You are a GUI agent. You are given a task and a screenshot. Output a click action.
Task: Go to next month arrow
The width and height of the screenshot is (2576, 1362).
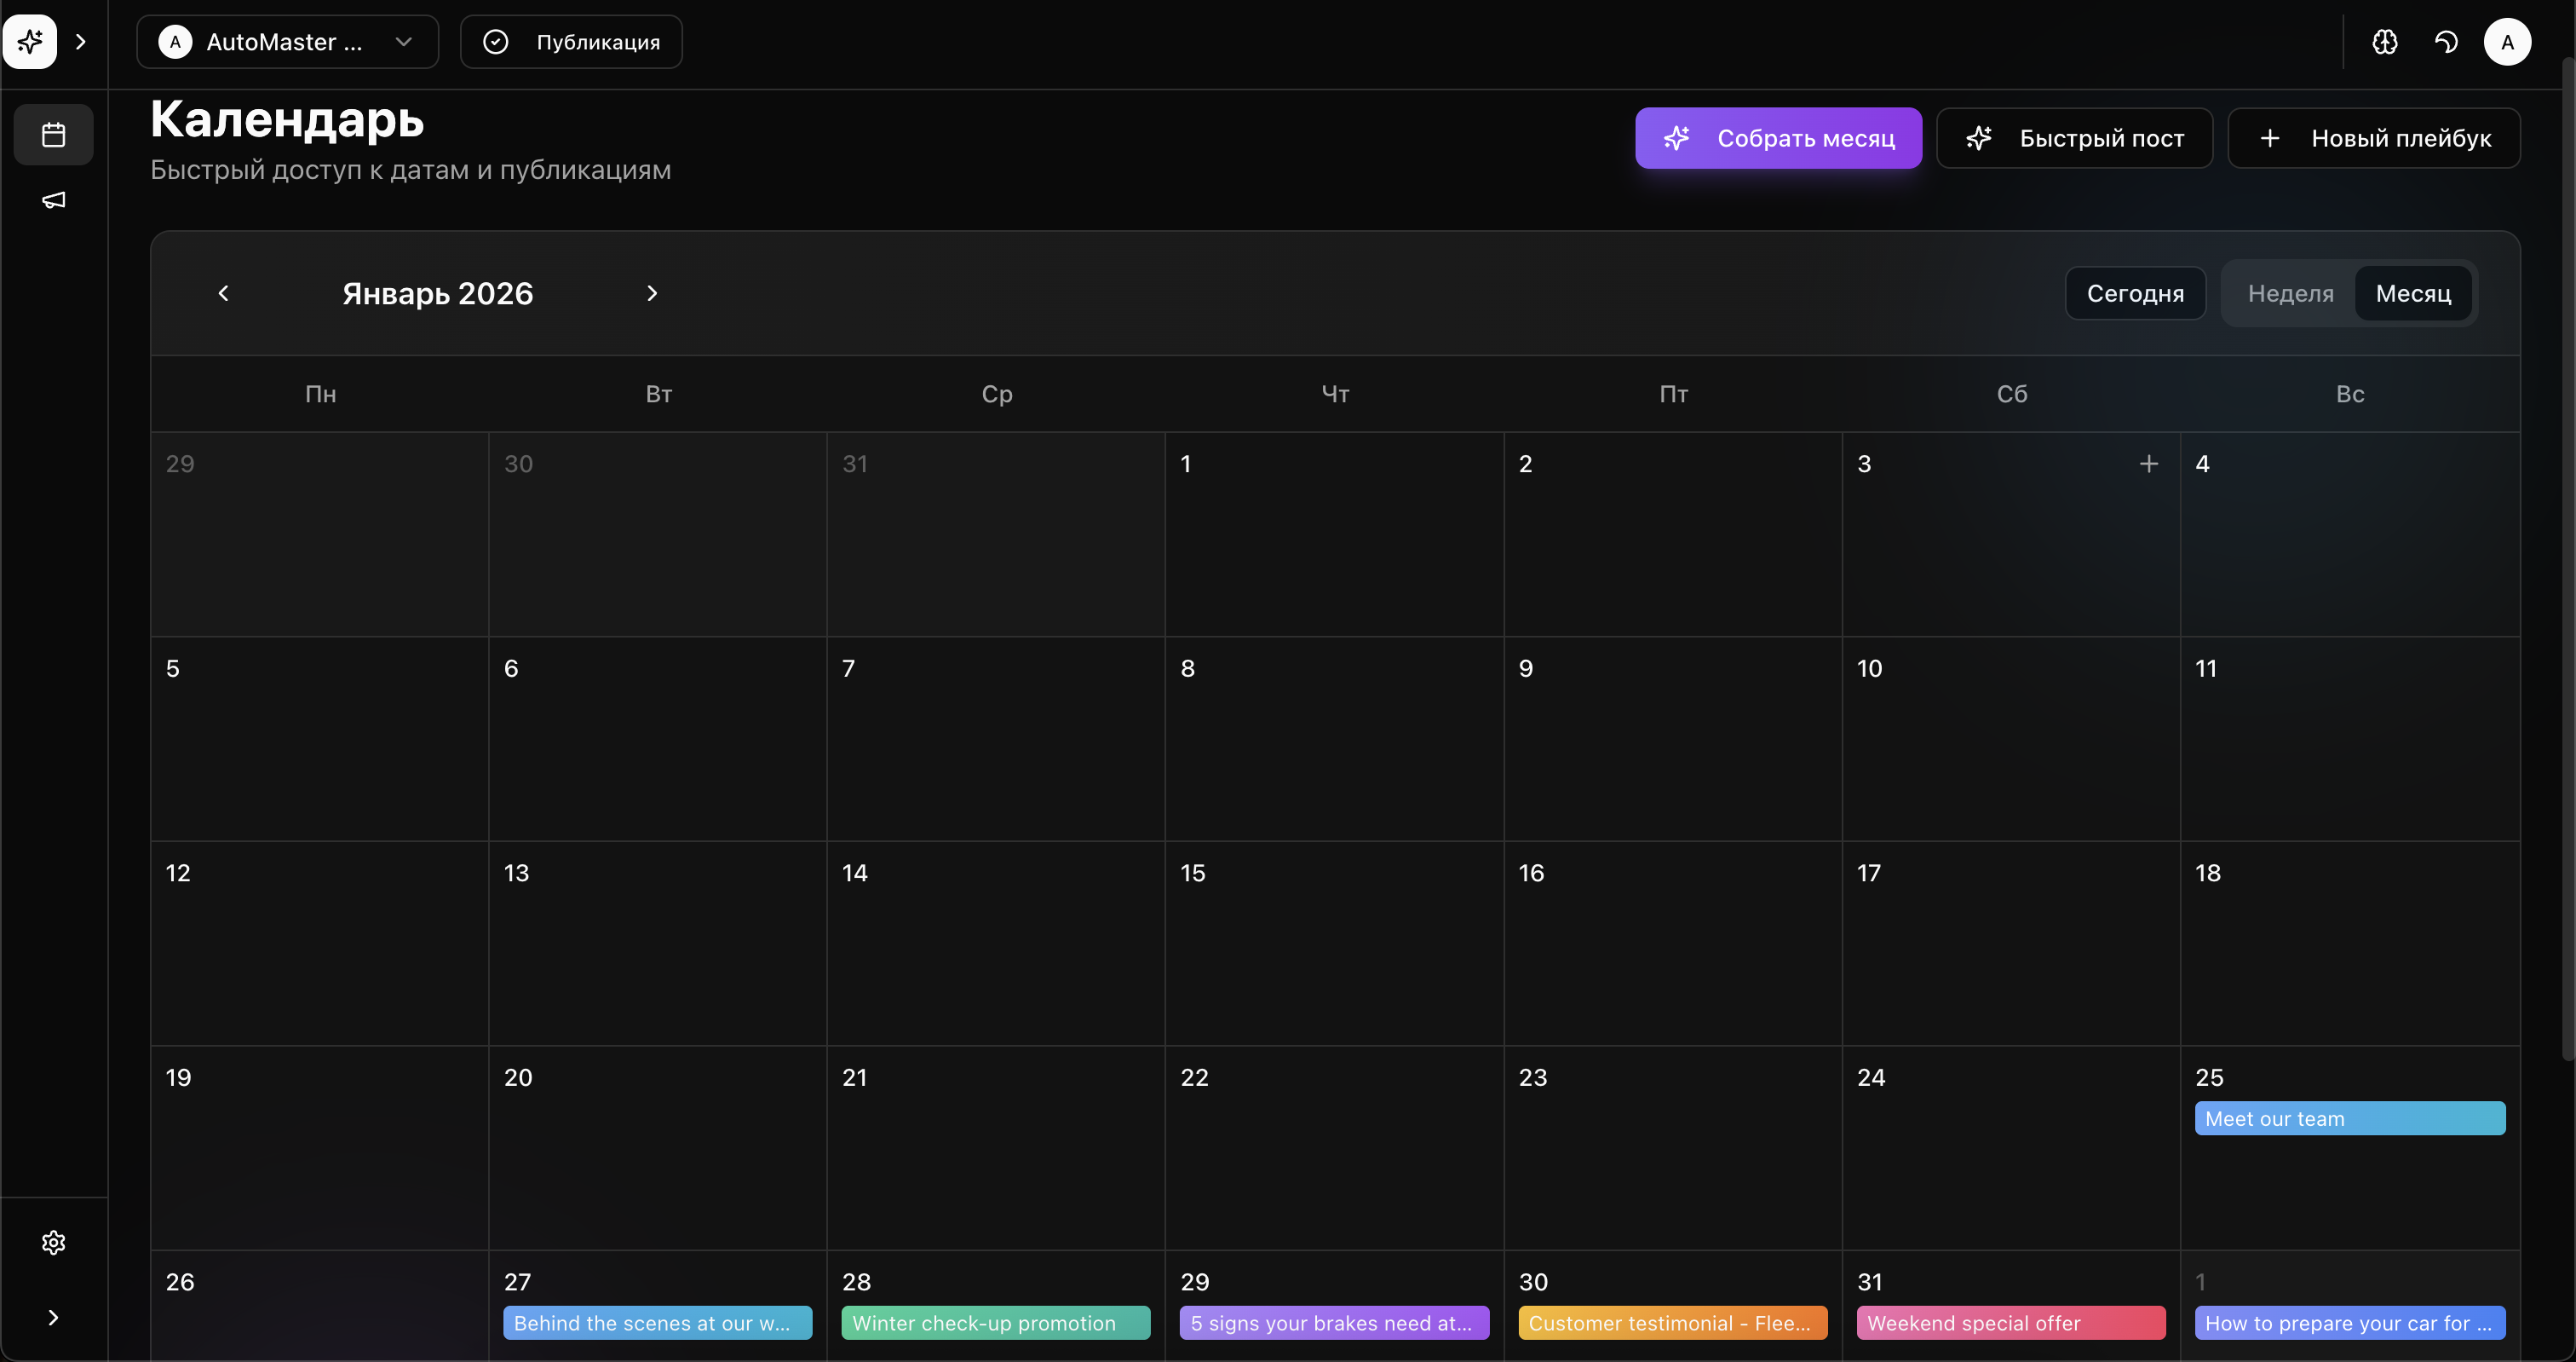point(652,293)
